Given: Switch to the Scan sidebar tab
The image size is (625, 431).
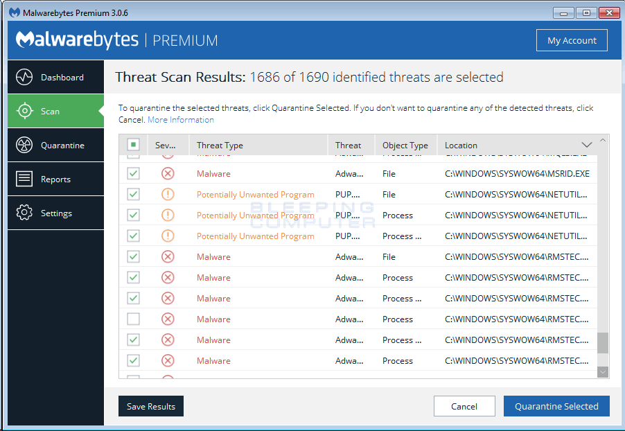Looking at the screenshot, I should click(x=56, y=111).
